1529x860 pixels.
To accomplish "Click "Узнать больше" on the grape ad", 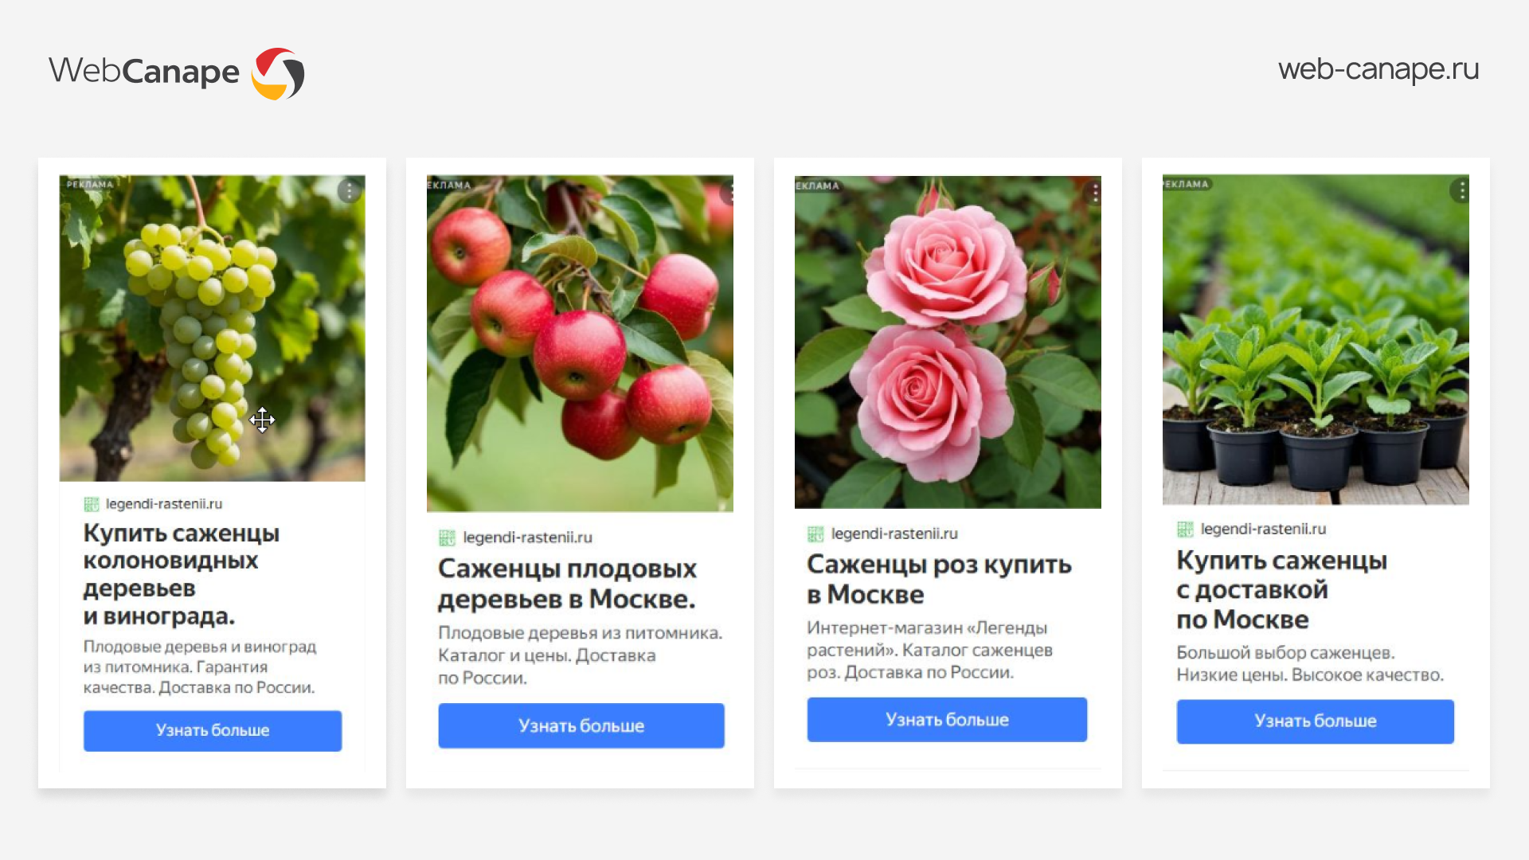I will (x=213, y=730).
